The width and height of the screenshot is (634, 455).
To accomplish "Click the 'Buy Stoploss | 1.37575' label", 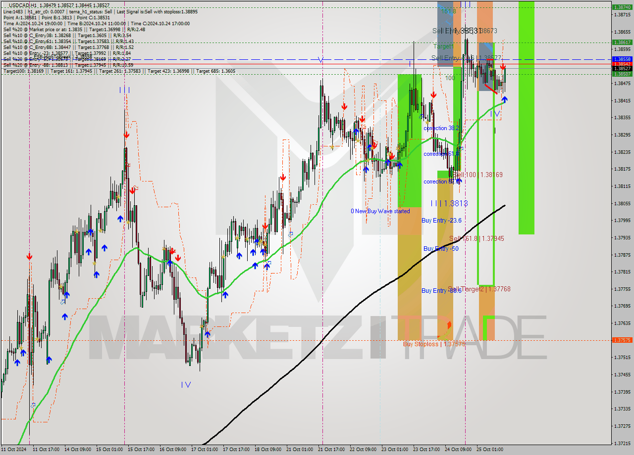I will coord(434,344).
